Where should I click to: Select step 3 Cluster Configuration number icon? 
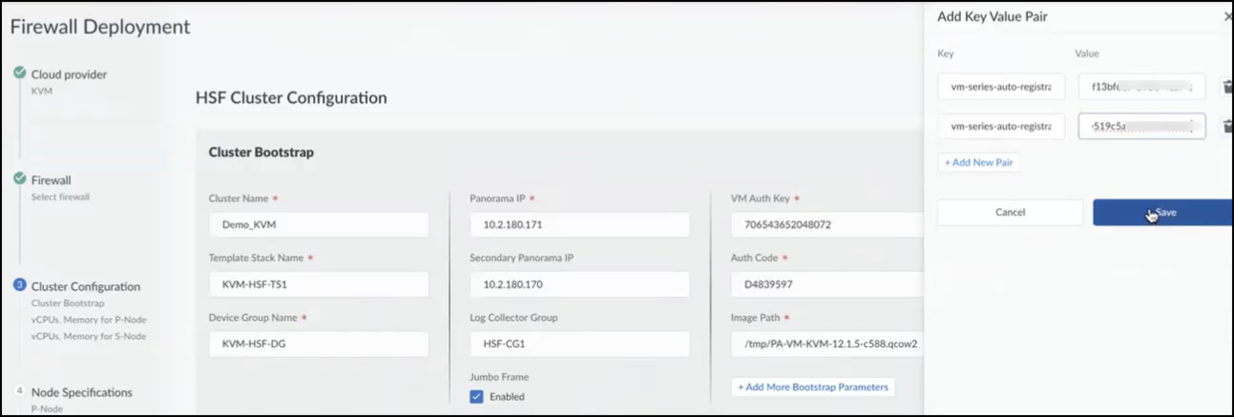(x=20, y=285)
